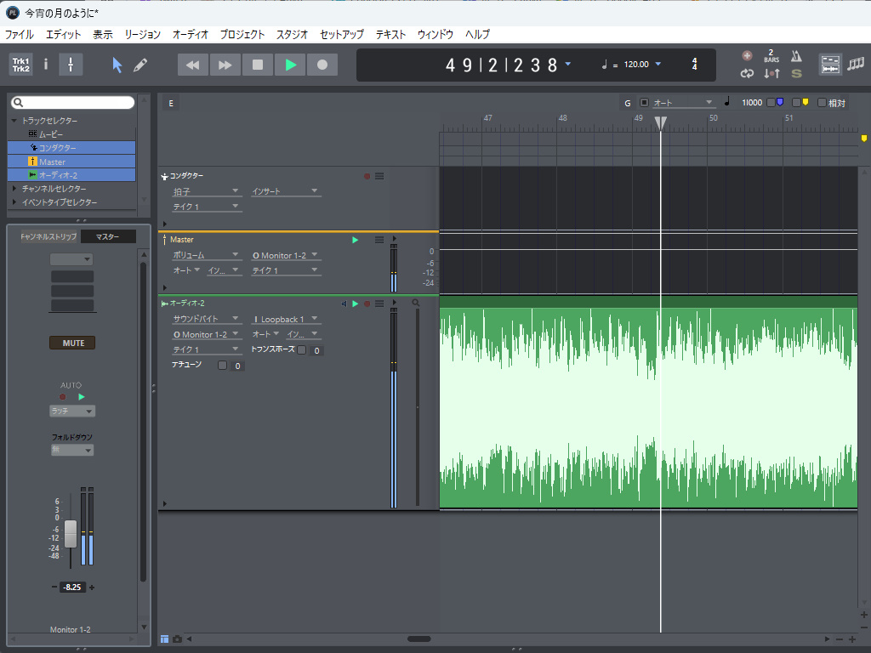Switch to the マスター tab
The height and width of the screenshot is (653, 871).
coord(107,236)
